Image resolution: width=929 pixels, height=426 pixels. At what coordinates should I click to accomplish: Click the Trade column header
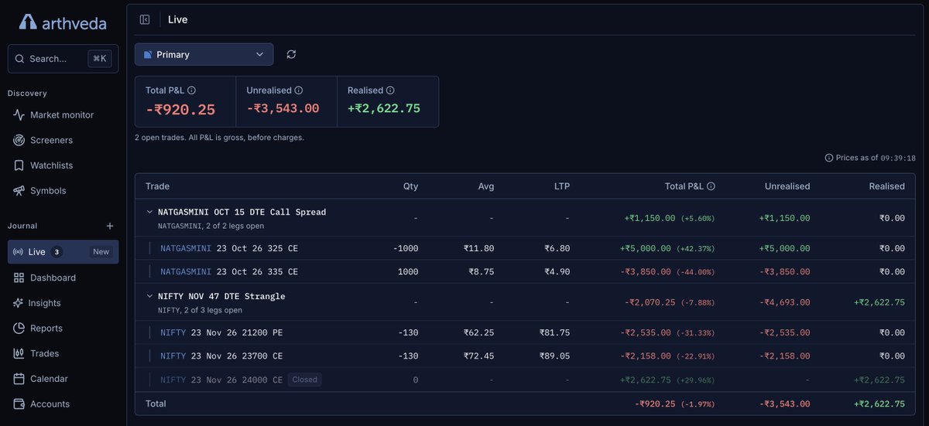tap(157, 186)
